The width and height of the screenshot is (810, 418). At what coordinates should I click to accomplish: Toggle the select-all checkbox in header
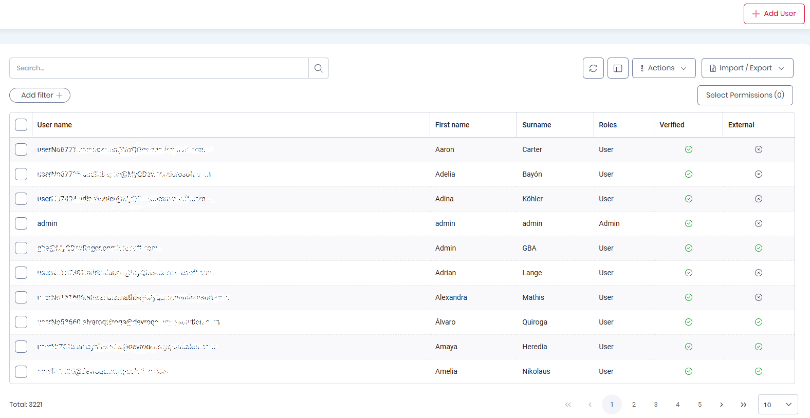click(x=21, y=125)
